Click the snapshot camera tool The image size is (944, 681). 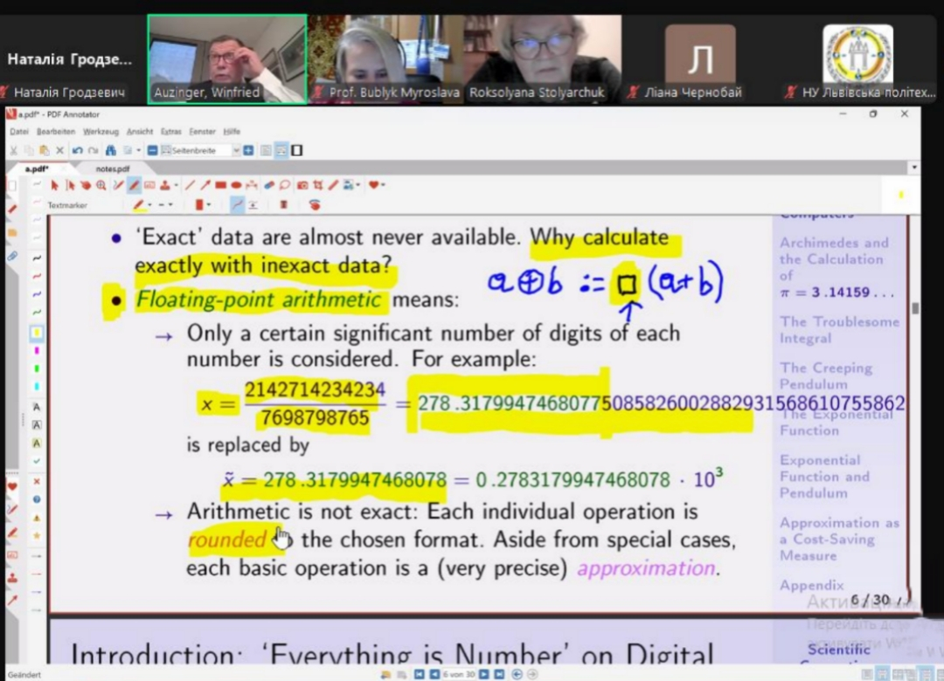(302, 185)
